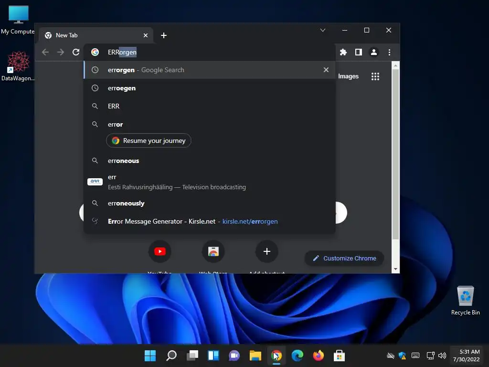
Task: Open the clock showing 5:31 AM
Action: pyautogui.click(x=466, y=356)
